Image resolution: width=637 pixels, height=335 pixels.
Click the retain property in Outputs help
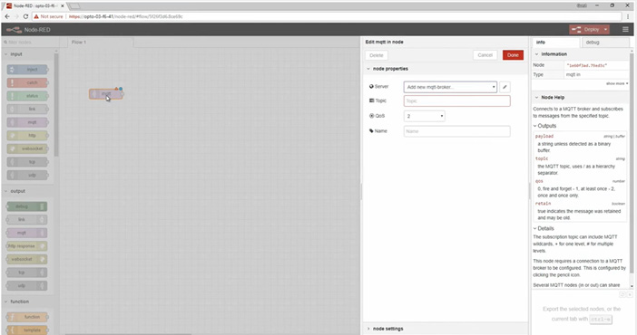(544, 204)
